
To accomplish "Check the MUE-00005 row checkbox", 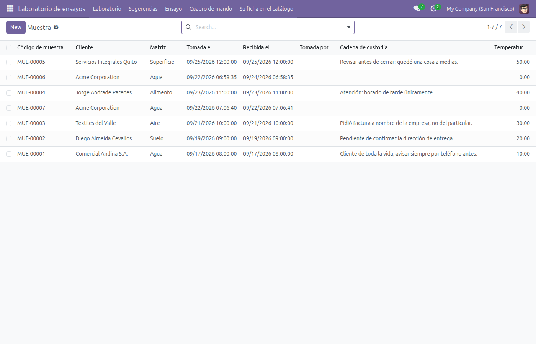I will pyautogui.click(x=9, y=62).
